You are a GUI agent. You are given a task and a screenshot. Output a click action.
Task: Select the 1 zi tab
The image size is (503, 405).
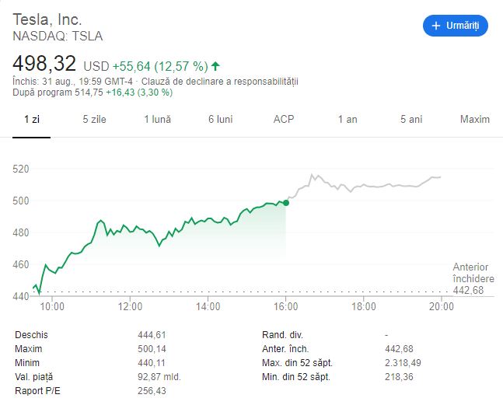pyautogui.click(x=32, y=119)
